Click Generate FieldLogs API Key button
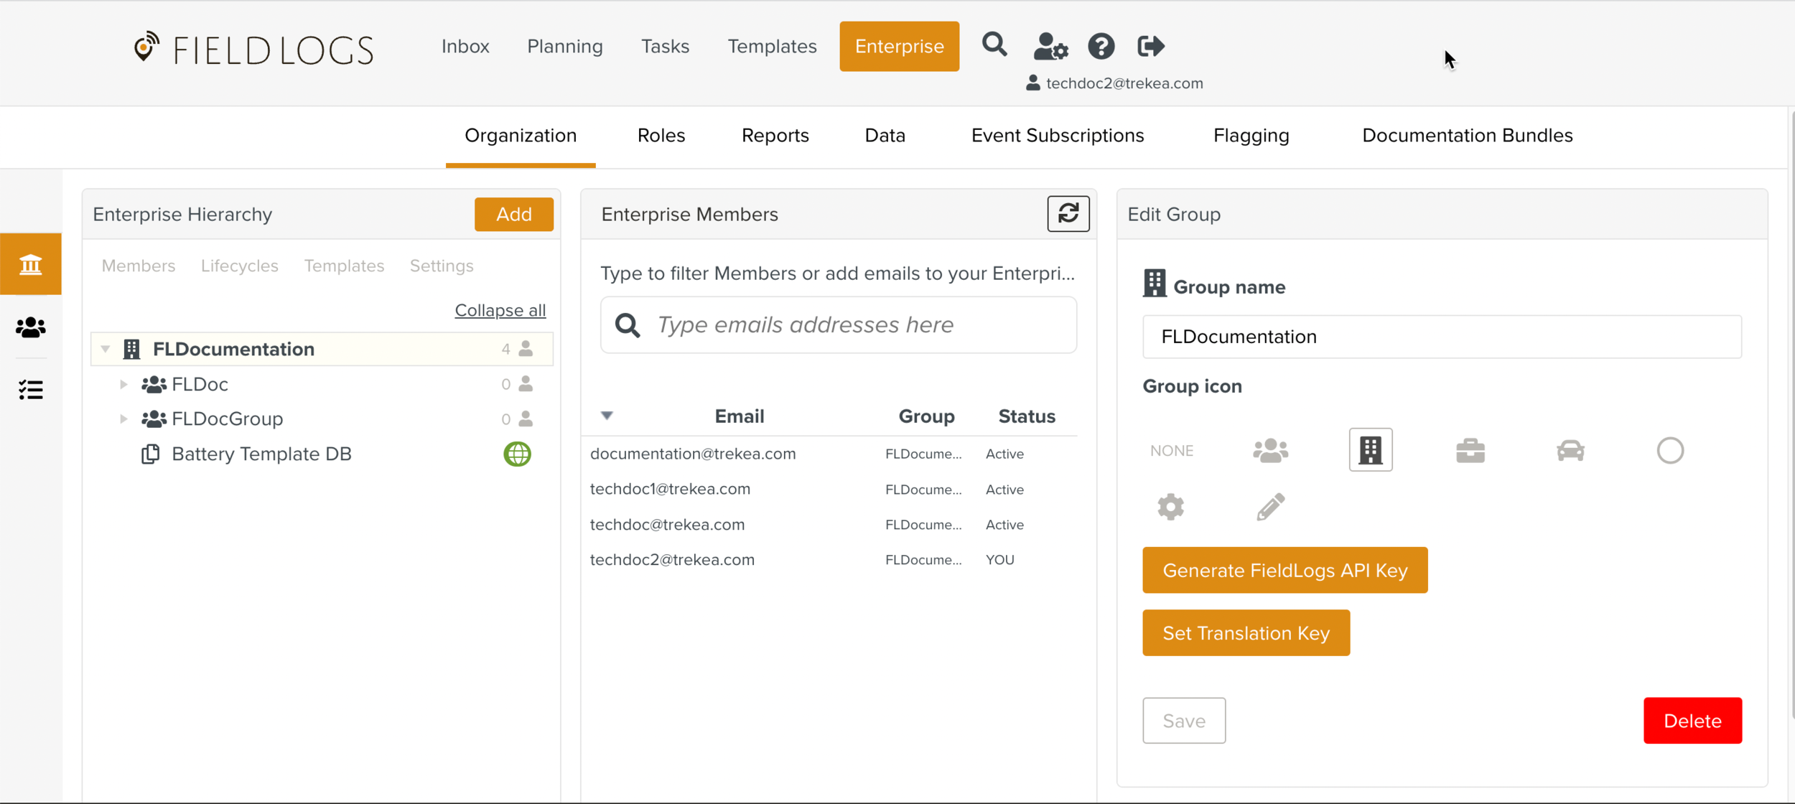 point(1285,570)
